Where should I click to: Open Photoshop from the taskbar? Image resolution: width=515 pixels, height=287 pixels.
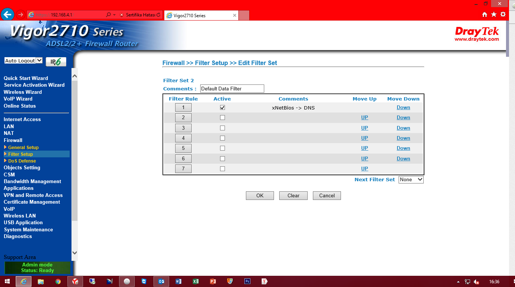247,281
